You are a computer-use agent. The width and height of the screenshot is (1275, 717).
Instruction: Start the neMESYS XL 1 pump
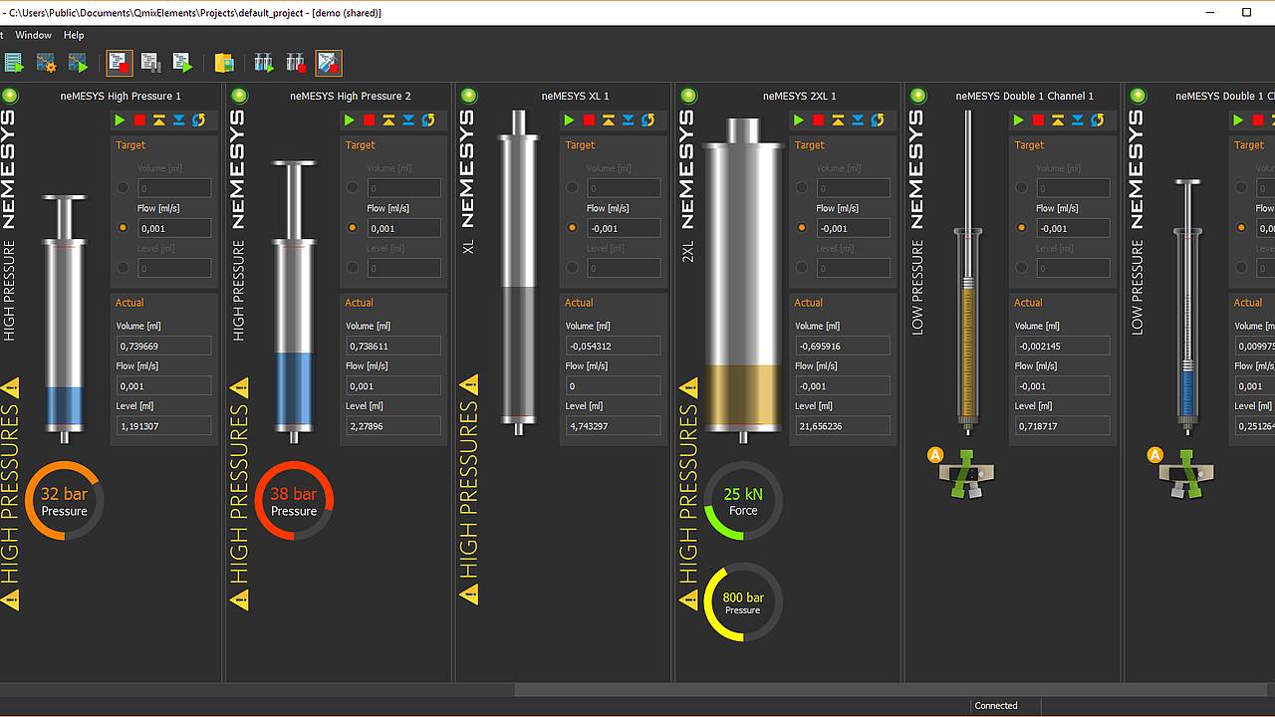(569, 120)
